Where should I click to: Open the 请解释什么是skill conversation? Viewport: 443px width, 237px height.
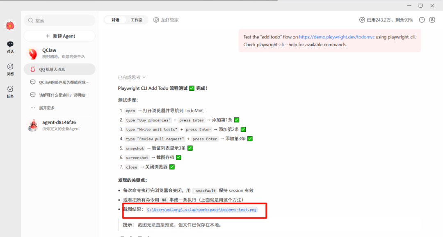click(x=59, y=95)
